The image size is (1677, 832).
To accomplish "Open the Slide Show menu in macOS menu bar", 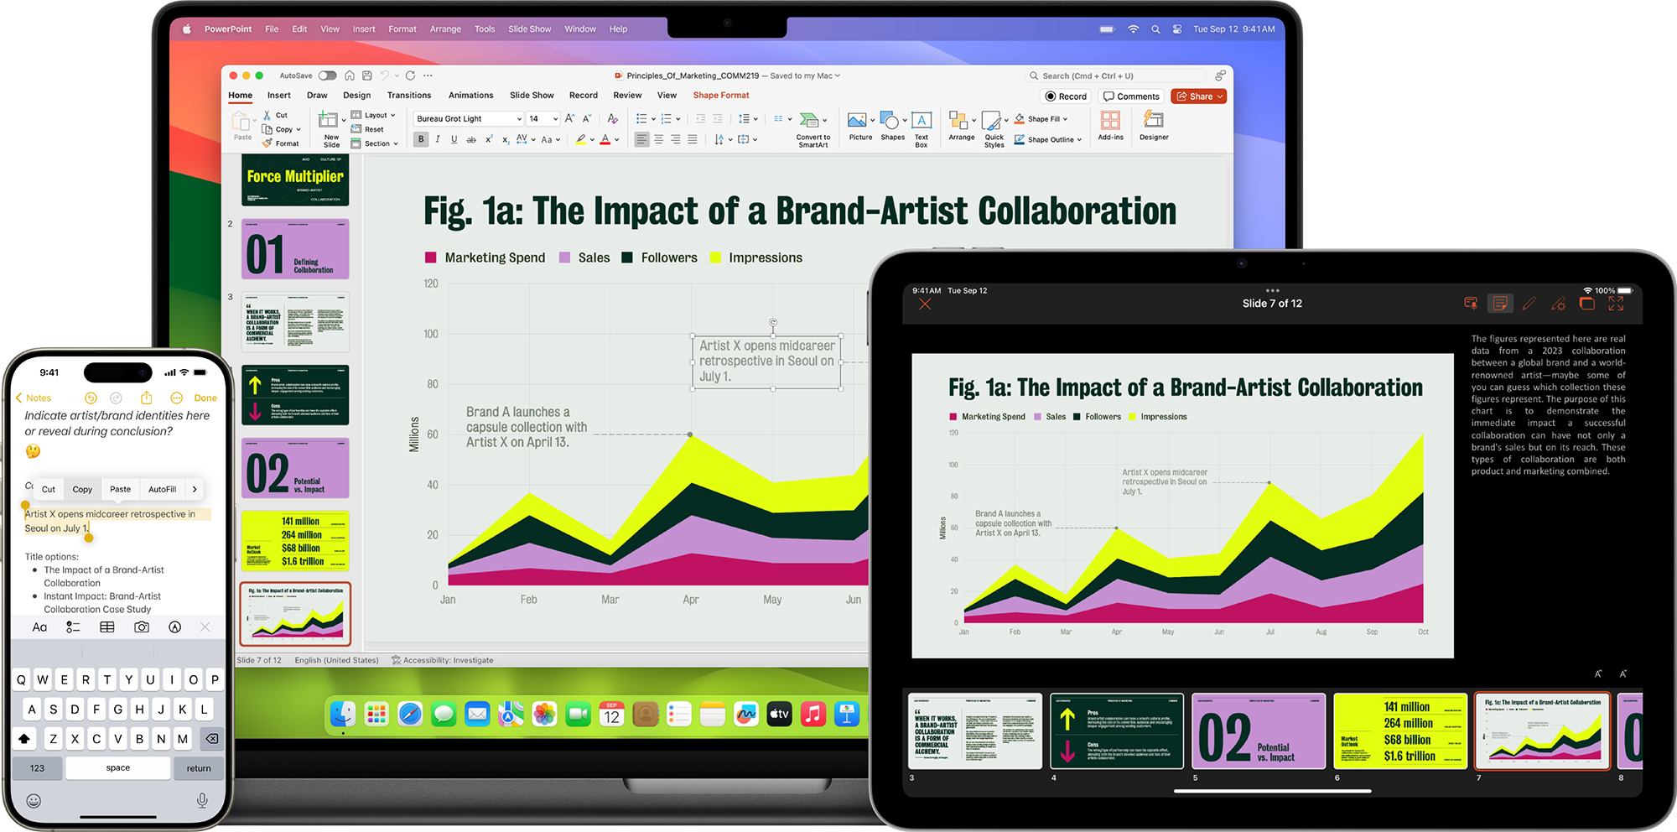I will click(x=529, y=29).
